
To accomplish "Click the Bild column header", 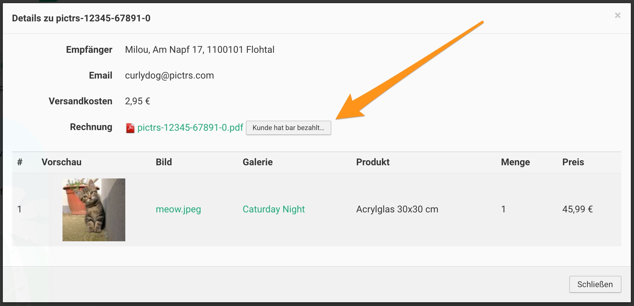I will 164,162.
